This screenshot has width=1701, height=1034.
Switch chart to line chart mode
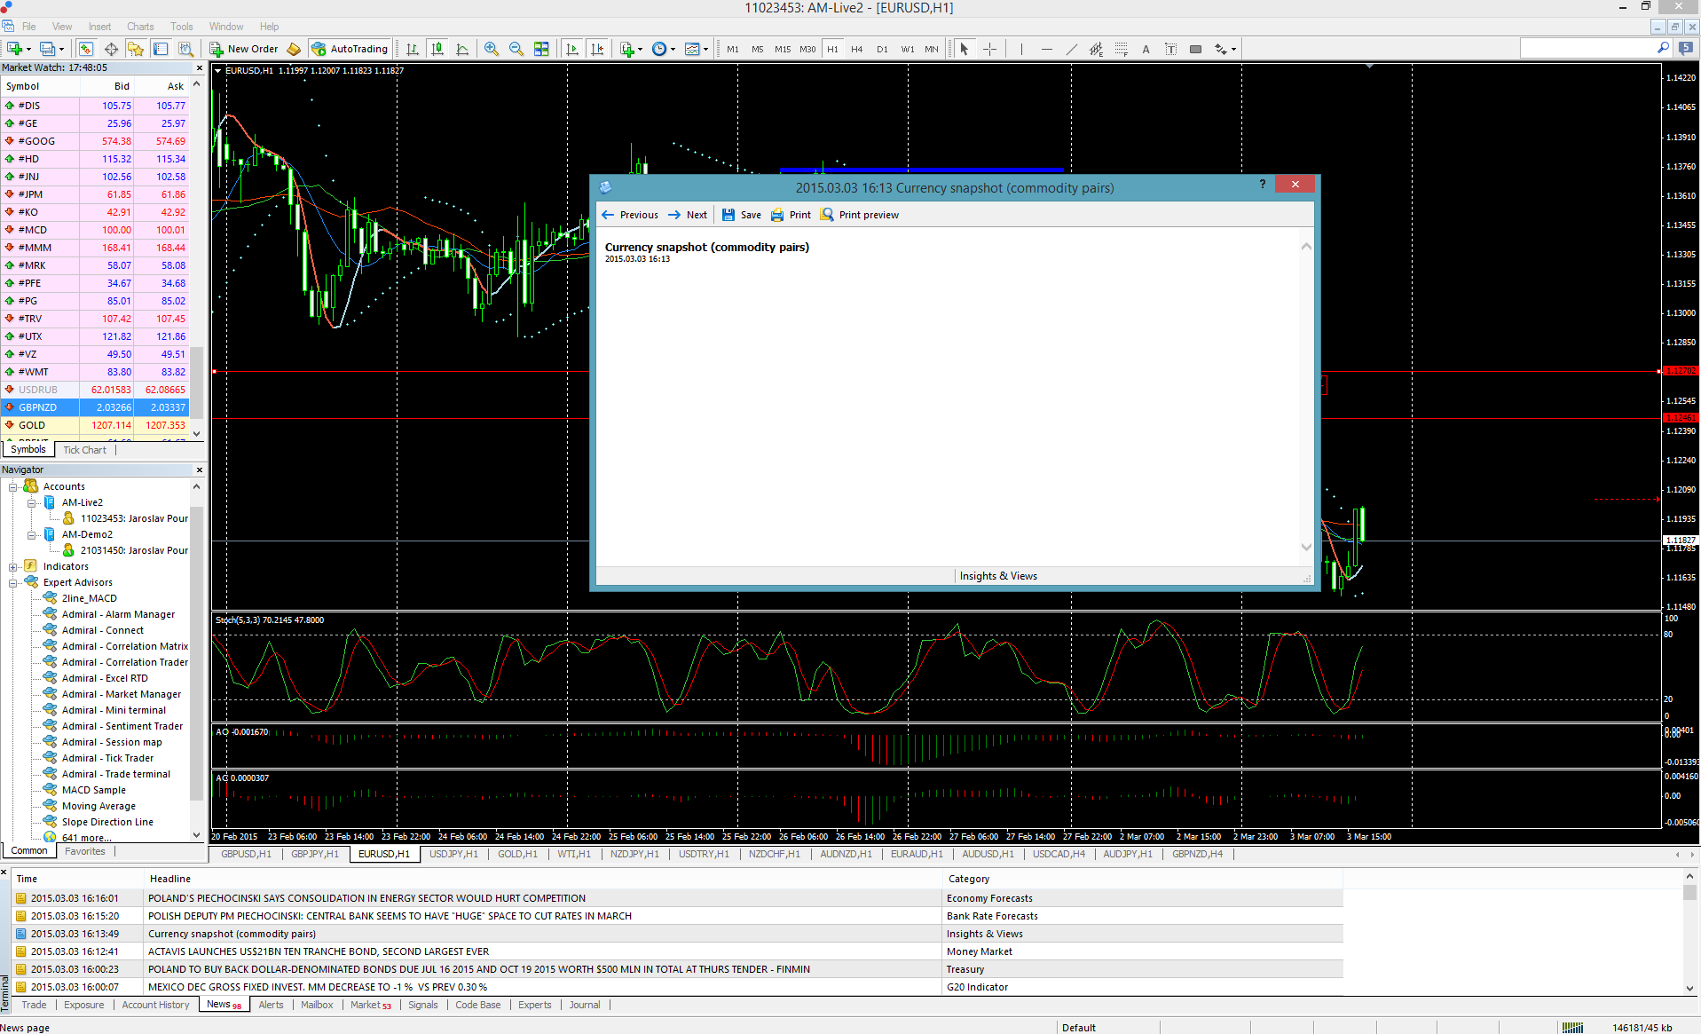click(x=462, y=49)
